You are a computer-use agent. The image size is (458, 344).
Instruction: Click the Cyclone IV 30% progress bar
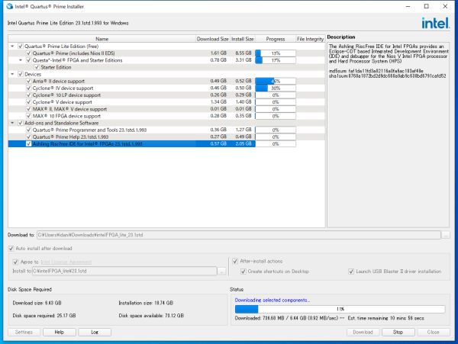coord(276,88)
